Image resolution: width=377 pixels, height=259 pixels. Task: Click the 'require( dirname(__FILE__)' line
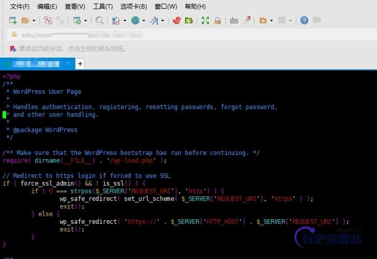pos(84,160)
